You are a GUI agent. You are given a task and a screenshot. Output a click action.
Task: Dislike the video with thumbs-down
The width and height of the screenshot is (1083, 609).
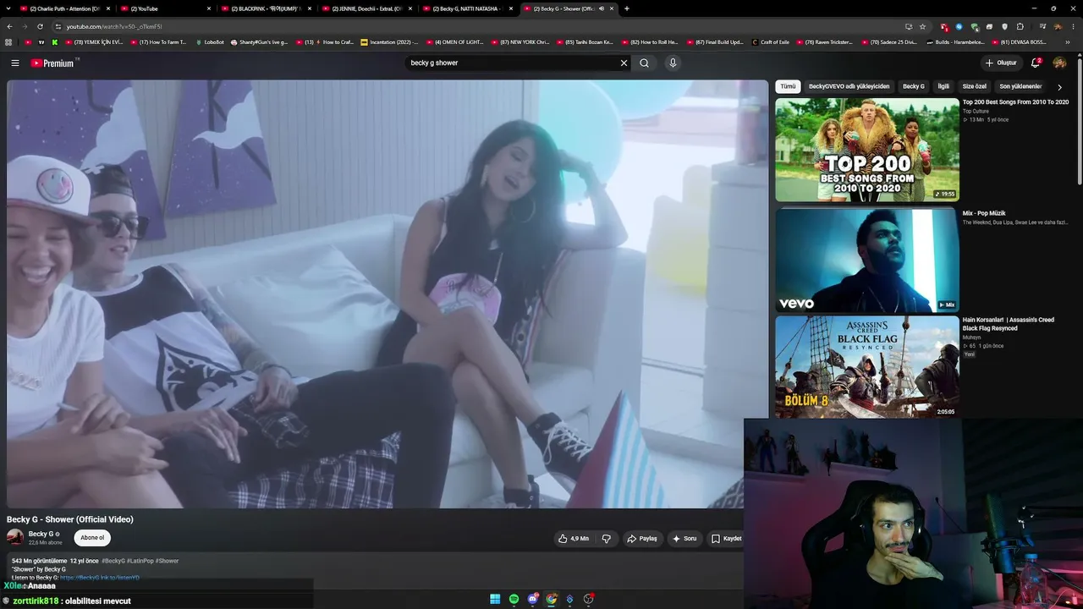(x=607, y=538)
